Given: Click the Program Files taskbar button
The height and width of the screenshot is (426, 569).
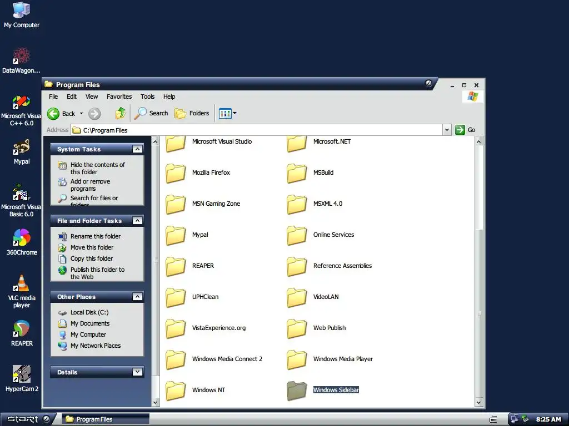Looking at the screenshot, I should click(x=105, y=419).
